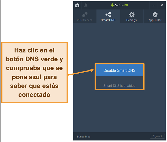This screenshot has width=167, height=142.
Task: Click the 'Smart DNS is enabled' status text
Action: 119,86
